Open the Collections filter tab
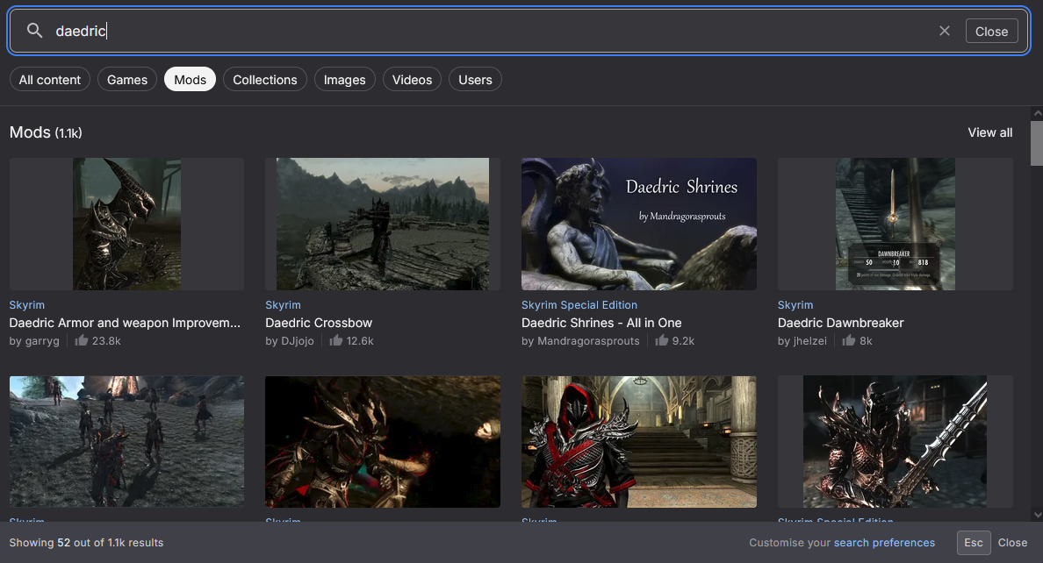This screenshot has height=563, width=1043. (265, 80)
